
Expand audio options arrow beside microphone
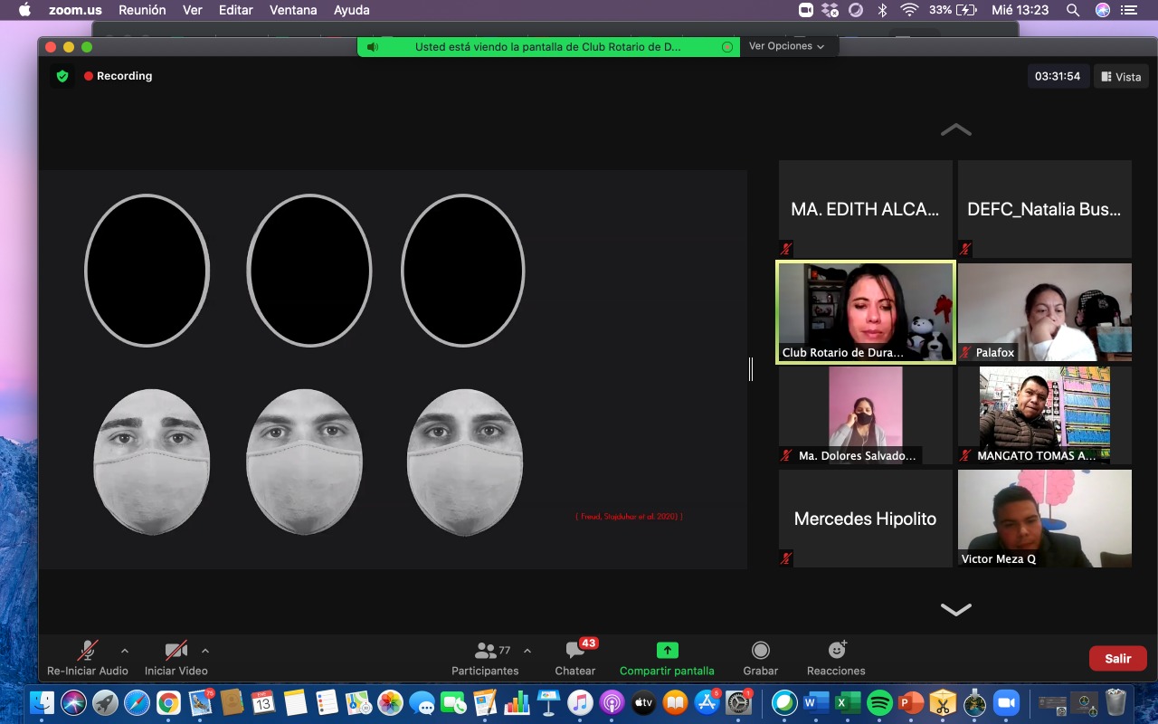[125, 651]
